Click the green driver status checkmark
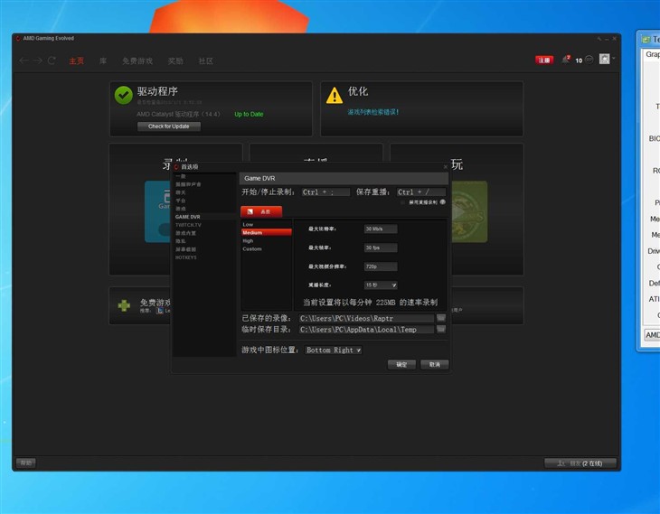This screenshot has height=514, width=660. coord(123,94)
